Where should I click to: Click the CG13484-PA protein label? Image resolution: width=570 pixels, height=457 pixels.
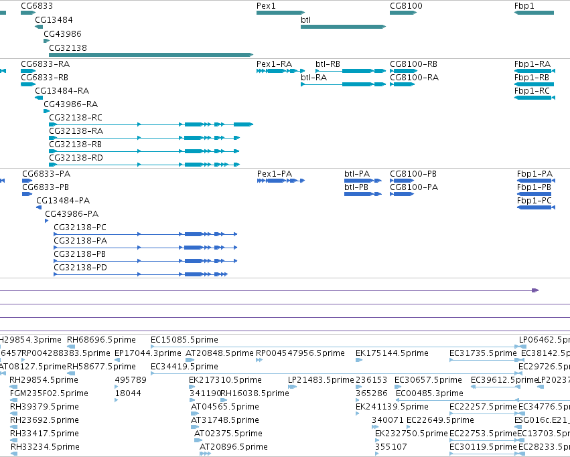(x=63, y=201)
